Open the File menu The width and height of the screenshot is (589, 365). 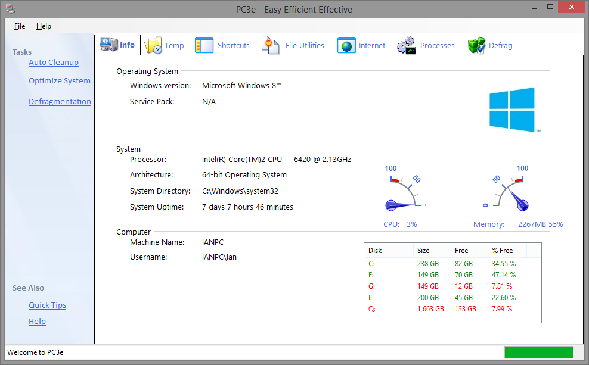click(20, 26)
